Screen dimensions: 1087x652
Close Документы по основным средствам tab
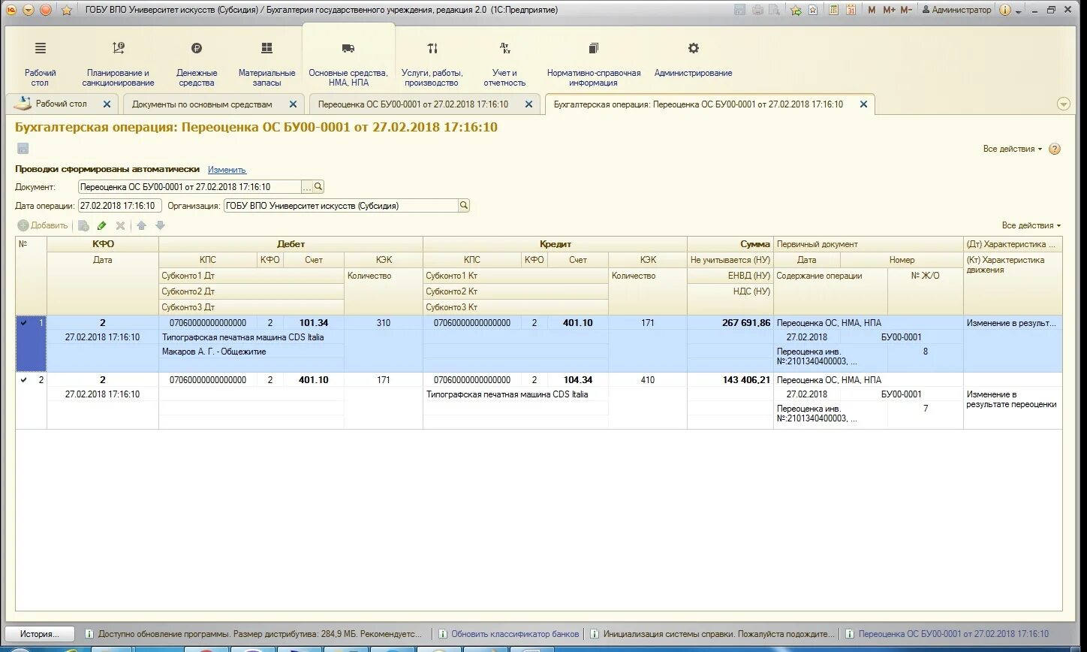[x=293, y=104]
